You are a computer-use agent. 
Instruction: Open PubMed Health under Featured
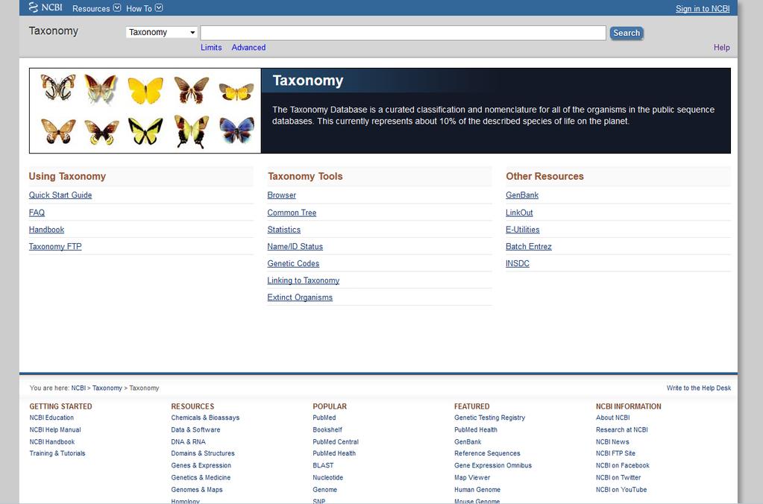click(x=475, y=430)
